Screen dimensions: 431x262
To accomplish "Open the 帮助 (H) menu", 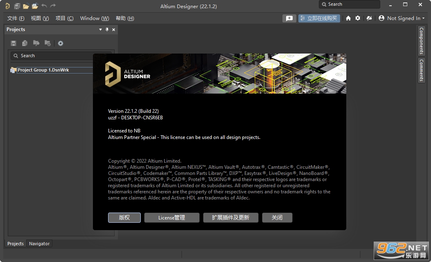I will coord(125,18).
